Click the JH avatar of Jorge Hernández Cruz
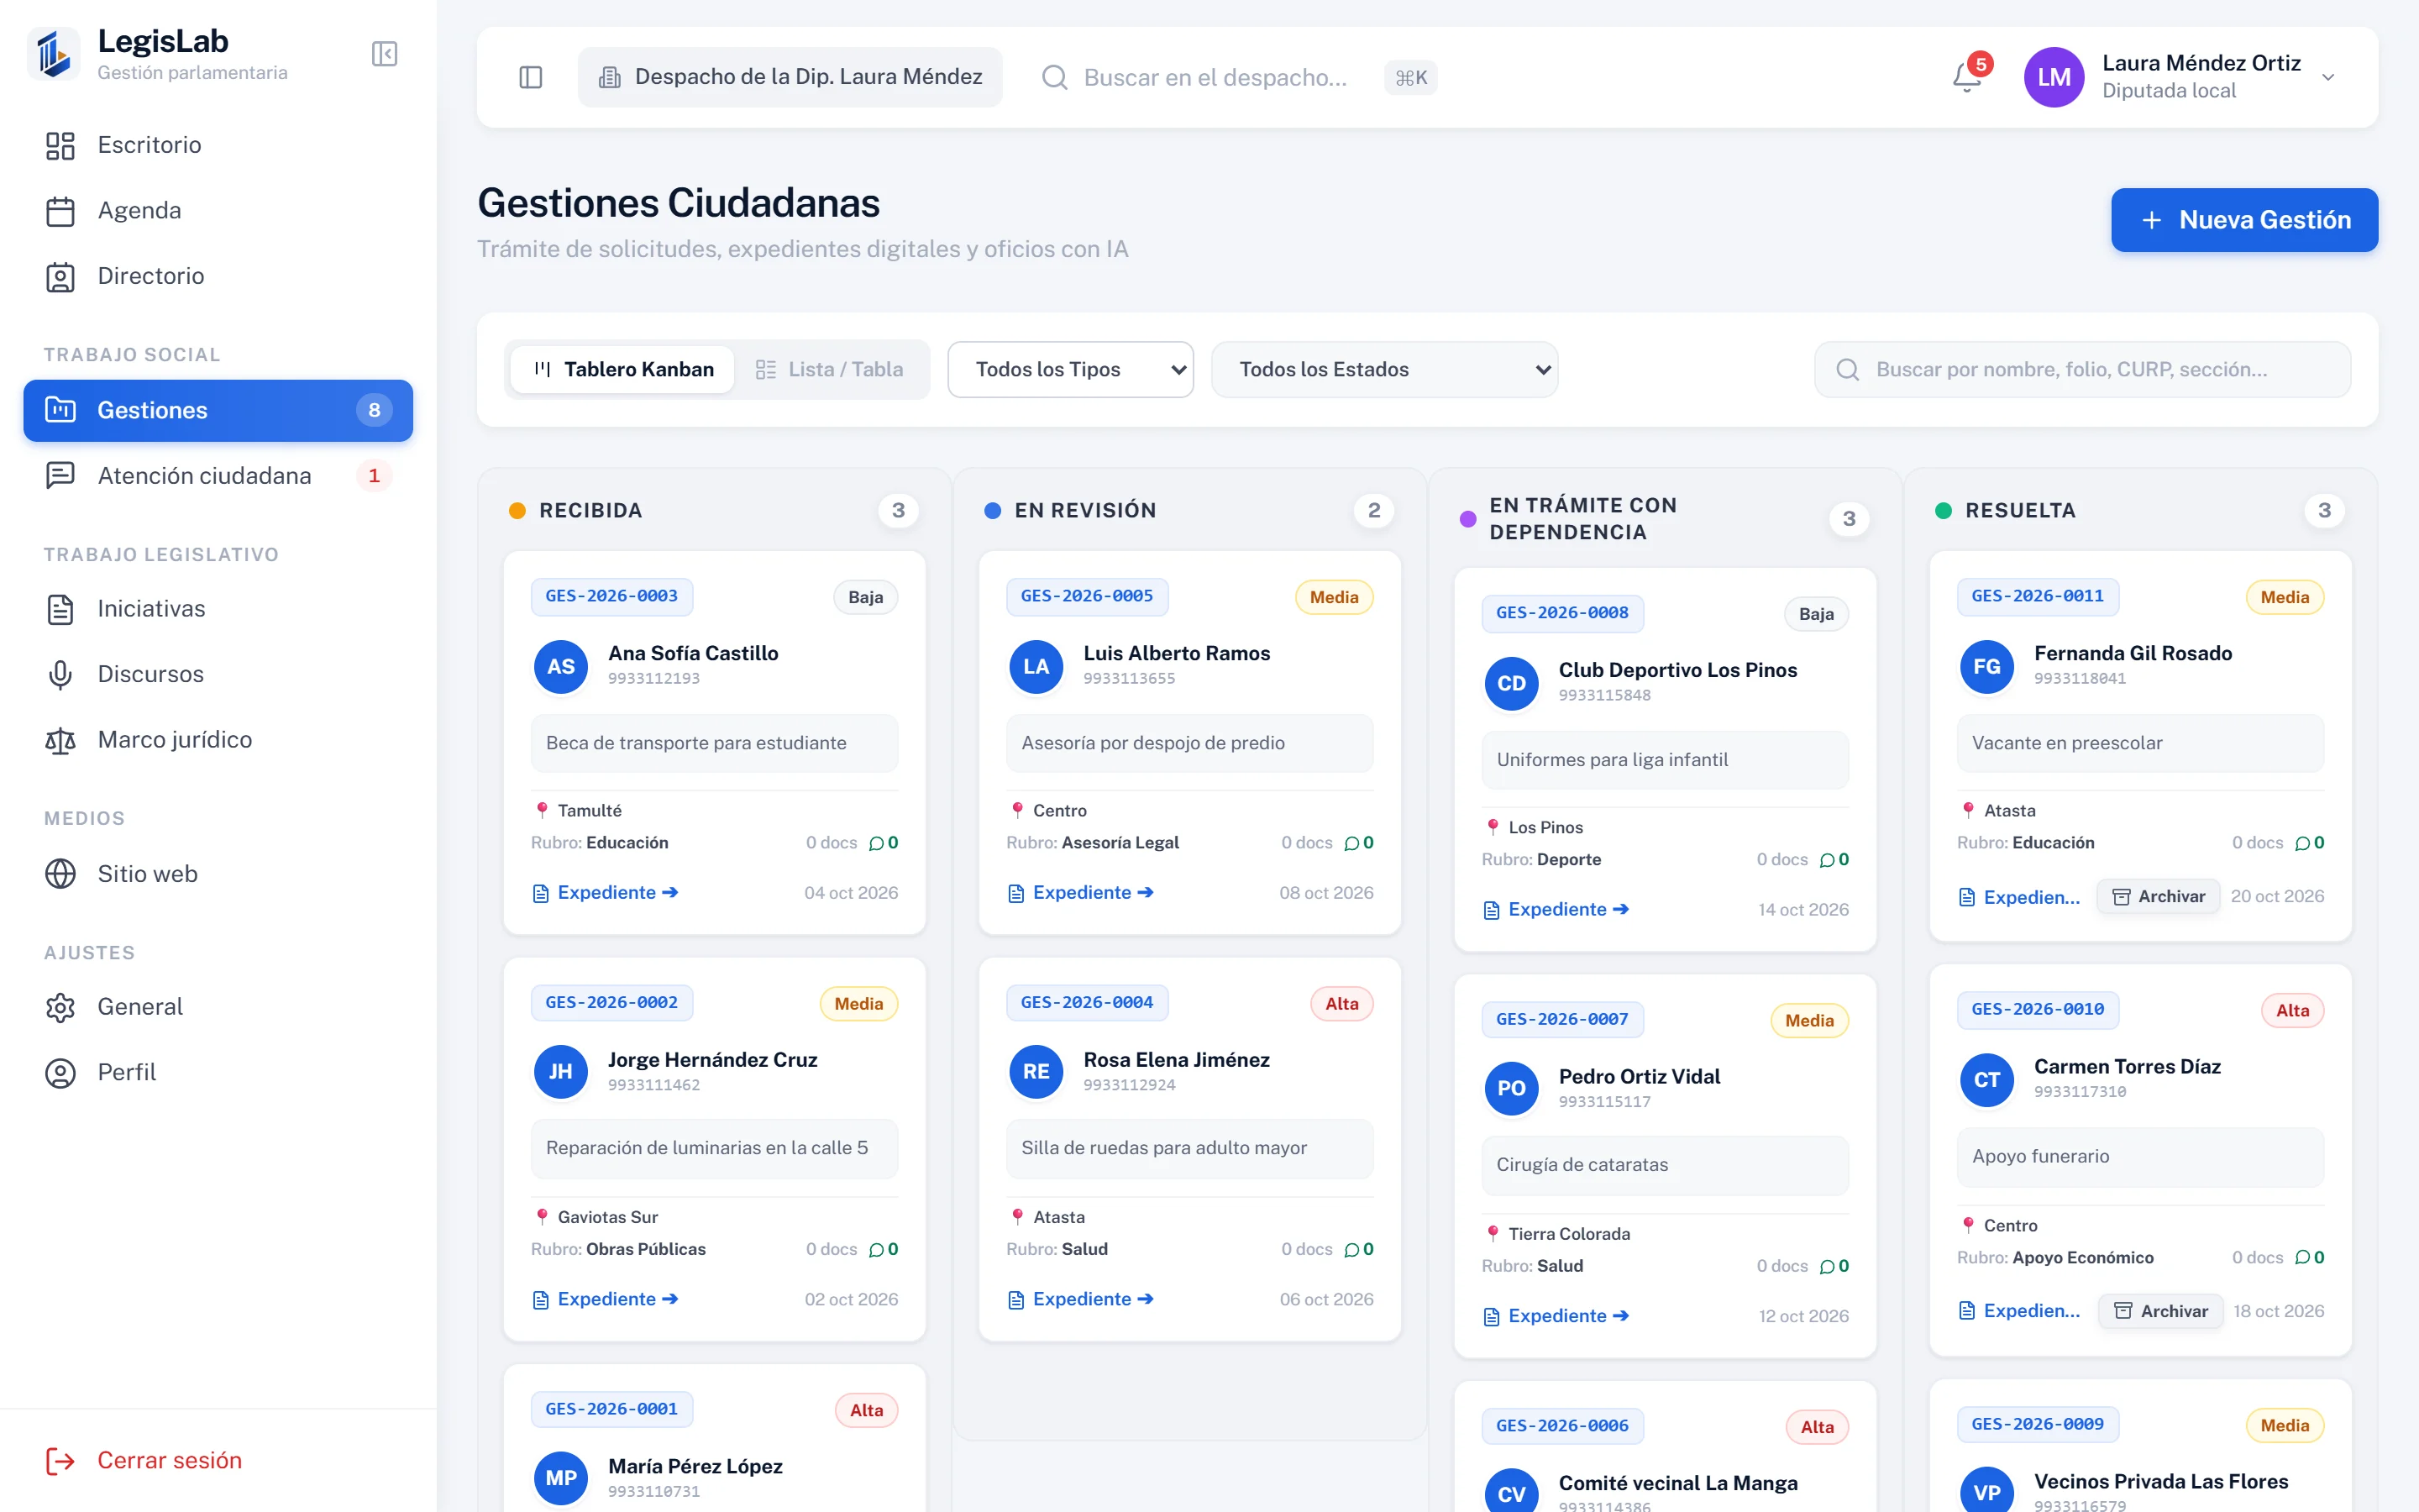The height and width of the screenshot is (1512, 2419). (x=561, y=1072)
